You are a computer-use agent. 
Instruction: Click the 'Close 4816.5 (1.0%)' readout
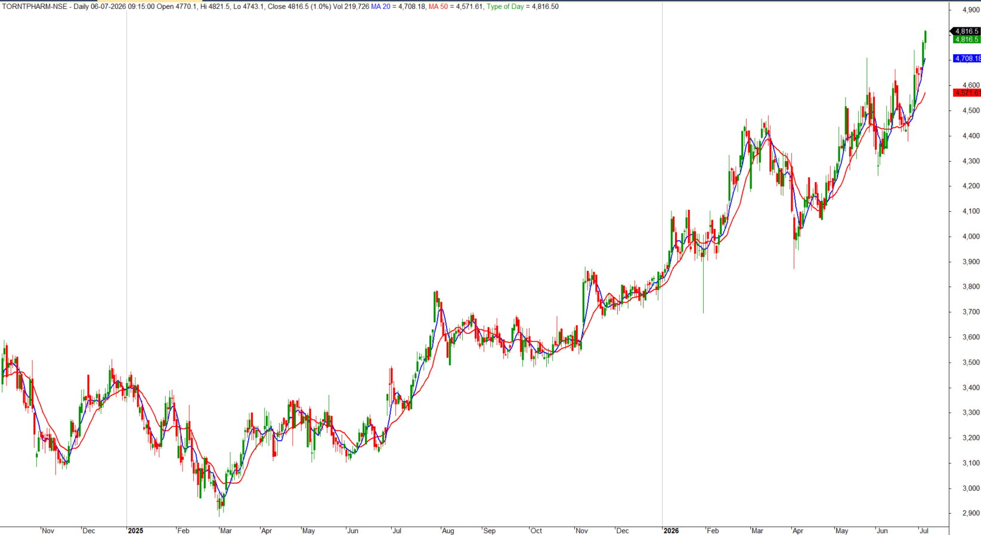tap(299, 7)
